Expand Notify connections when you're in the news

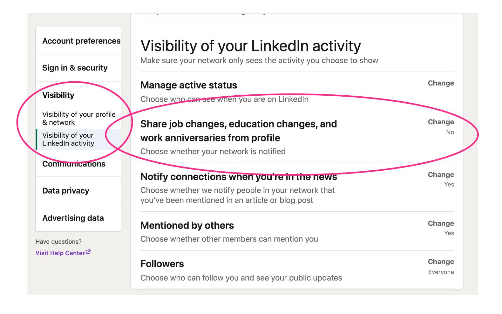297,188
